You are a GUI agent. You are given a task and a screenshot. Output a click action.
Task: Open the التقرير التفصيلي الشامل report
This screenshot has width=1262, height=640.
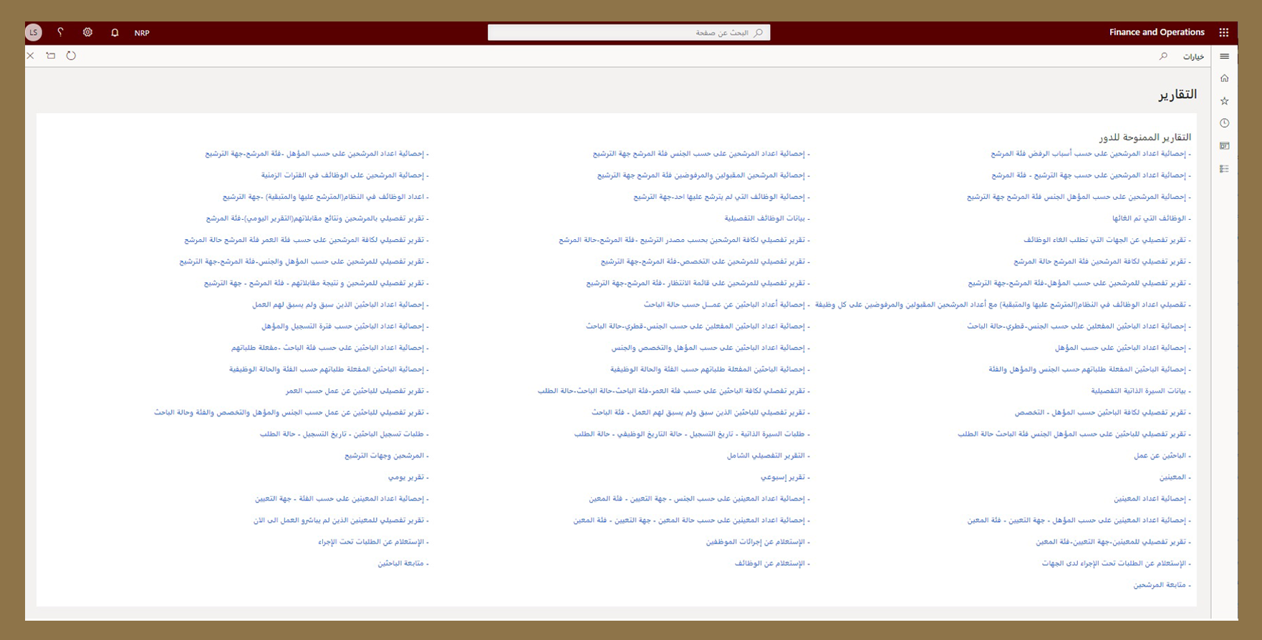(x=769, y=455)
